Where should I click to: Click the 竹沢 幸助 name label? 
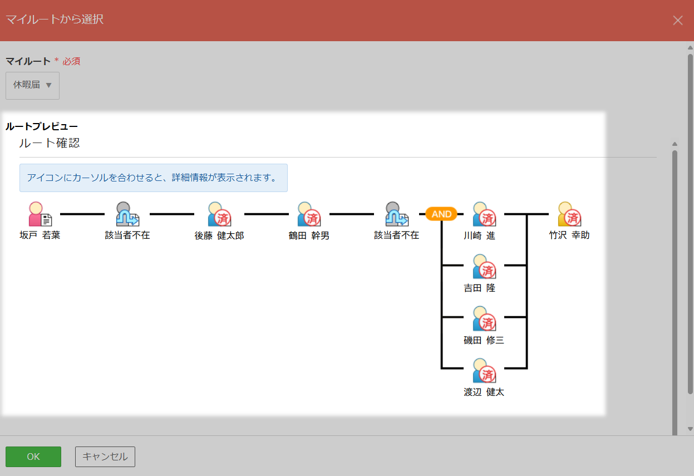tap(569, 235)
